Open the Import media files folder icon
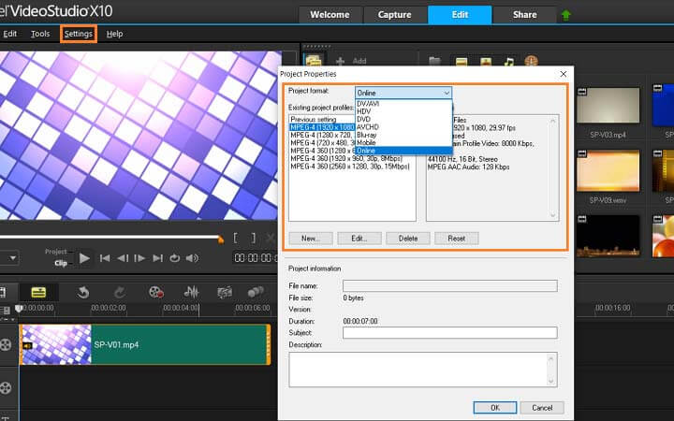 [x=434, y=61]
